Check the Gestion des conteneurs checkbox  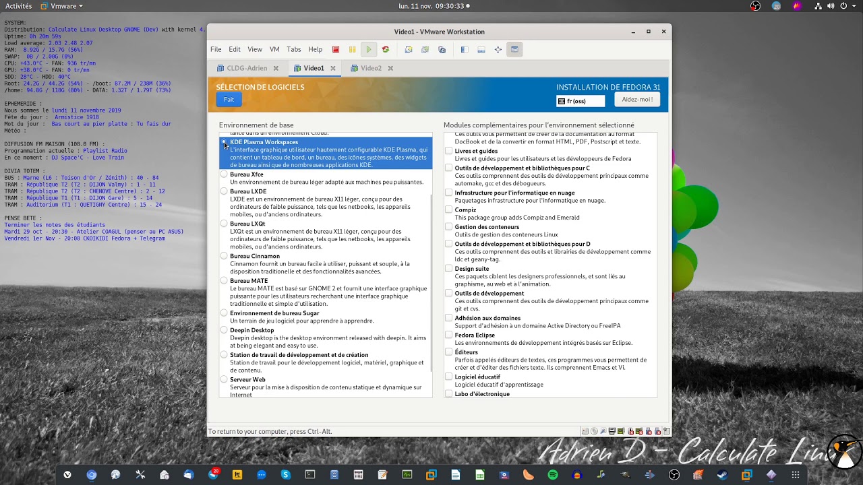click(x=448, y=227)
